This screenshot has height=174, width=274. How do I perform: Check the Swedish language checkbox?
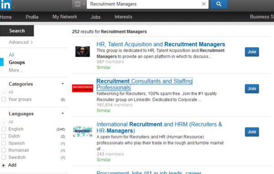(4, 157)
